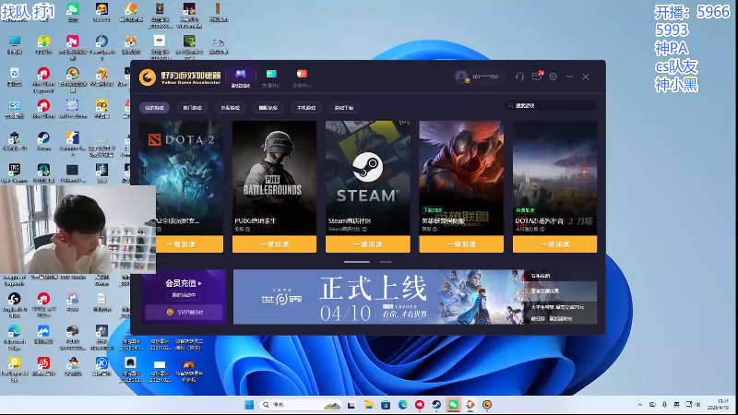Viewport: 738px width, 415px height.
Task: Click the leopard accelerator logo icon
Action: [148, 77]
